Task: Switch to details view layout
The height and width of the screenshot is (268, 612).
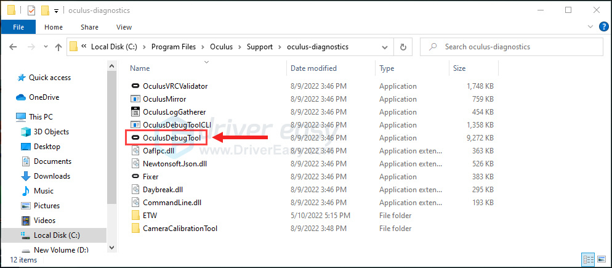Action: click(x=587, y=260)
